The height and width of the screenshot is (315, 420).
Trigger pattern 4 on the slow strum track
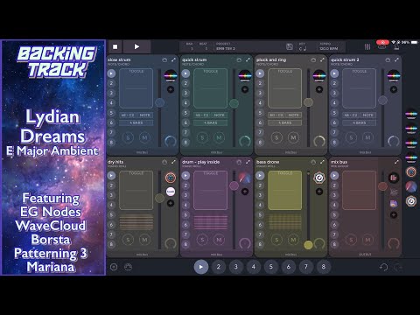111,102
